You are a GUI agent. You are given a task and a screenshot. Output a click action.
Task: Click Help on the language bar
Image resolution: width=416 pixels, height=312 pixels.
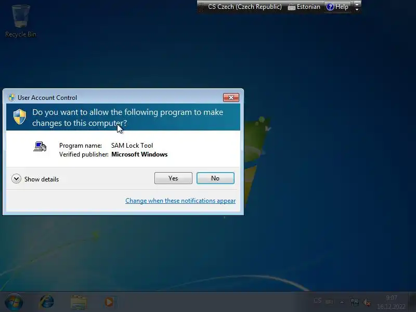[x=337, y=7]
